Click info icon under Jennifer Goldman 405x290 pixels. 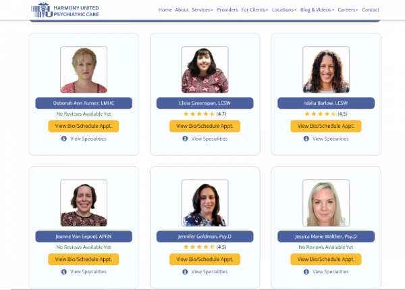click(x=185, y=272)
